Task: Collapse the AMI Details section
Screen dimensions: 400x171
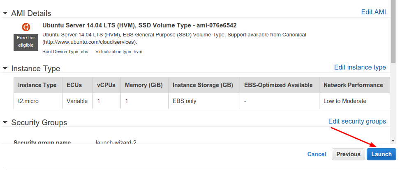Action: 5,13
